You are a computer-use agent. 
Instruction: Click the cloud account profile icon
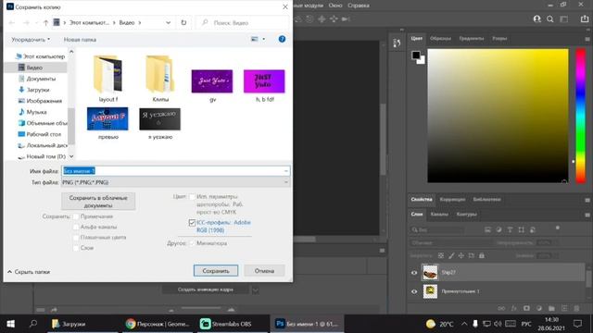537,18
